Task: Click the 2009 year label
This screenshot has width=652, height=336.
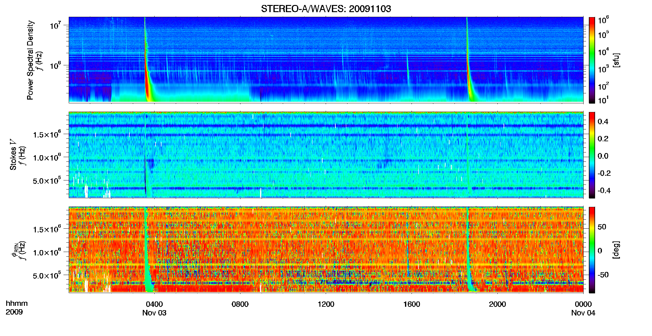Action: 14,312
